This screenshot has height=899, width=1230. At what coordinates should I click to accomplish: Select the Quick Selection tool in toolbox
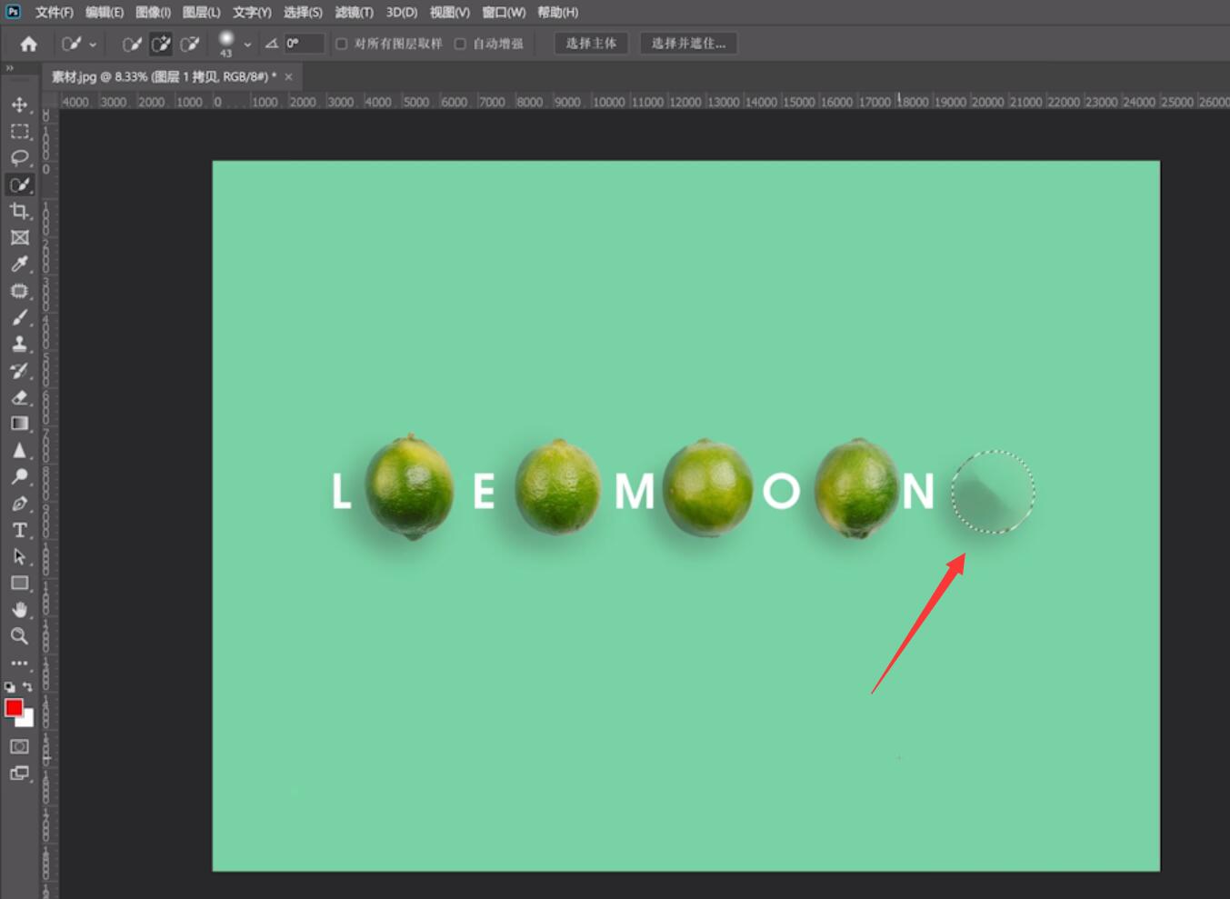pyautogui.click(x=19, y=185)
